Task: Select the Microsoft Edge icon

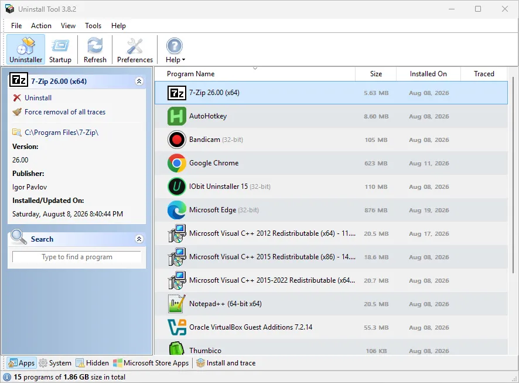Action: click(x=177, y=210)
